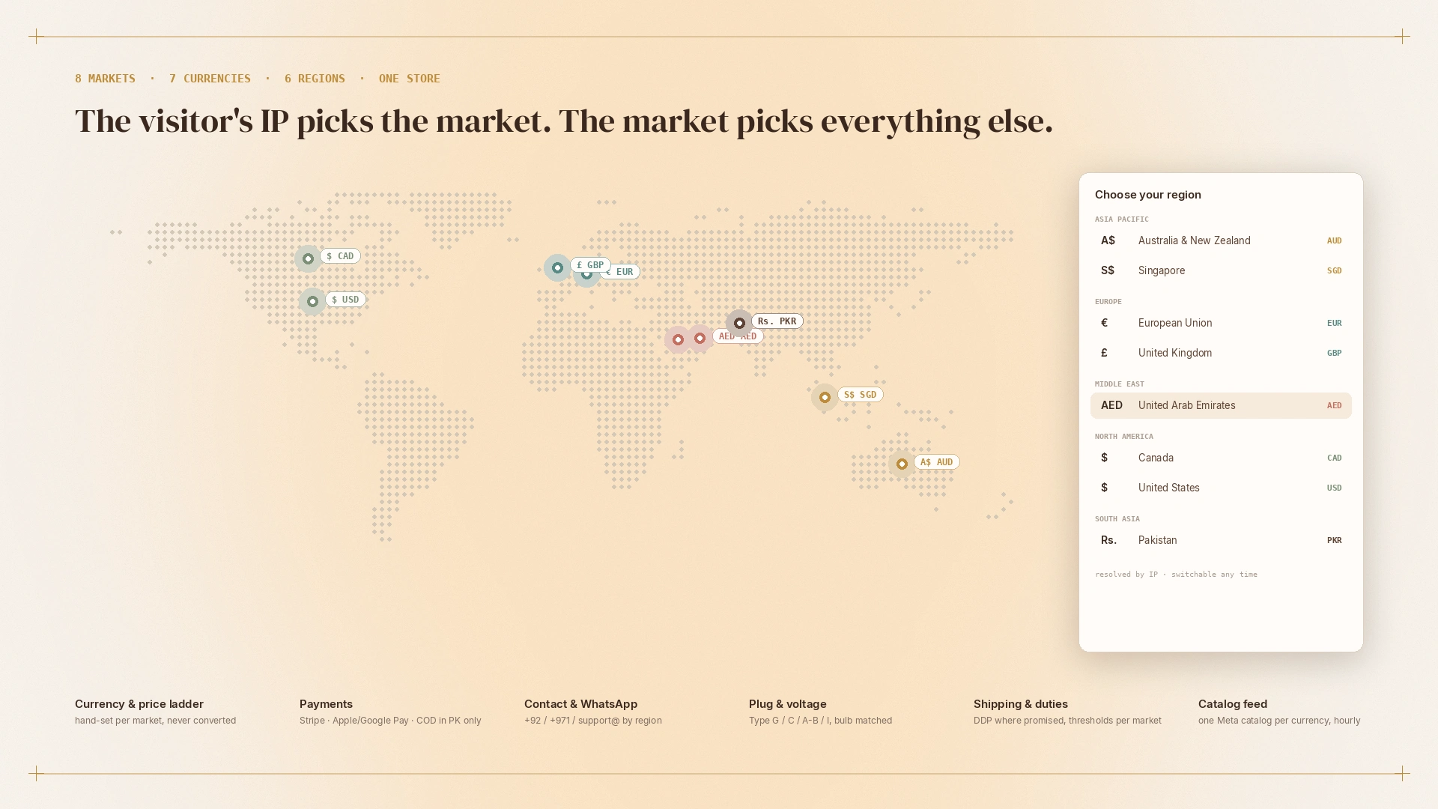Viewport: 1438px width, 809px height.
Task: Select the GBP map pin marker
Action: (x=557, y=267)
